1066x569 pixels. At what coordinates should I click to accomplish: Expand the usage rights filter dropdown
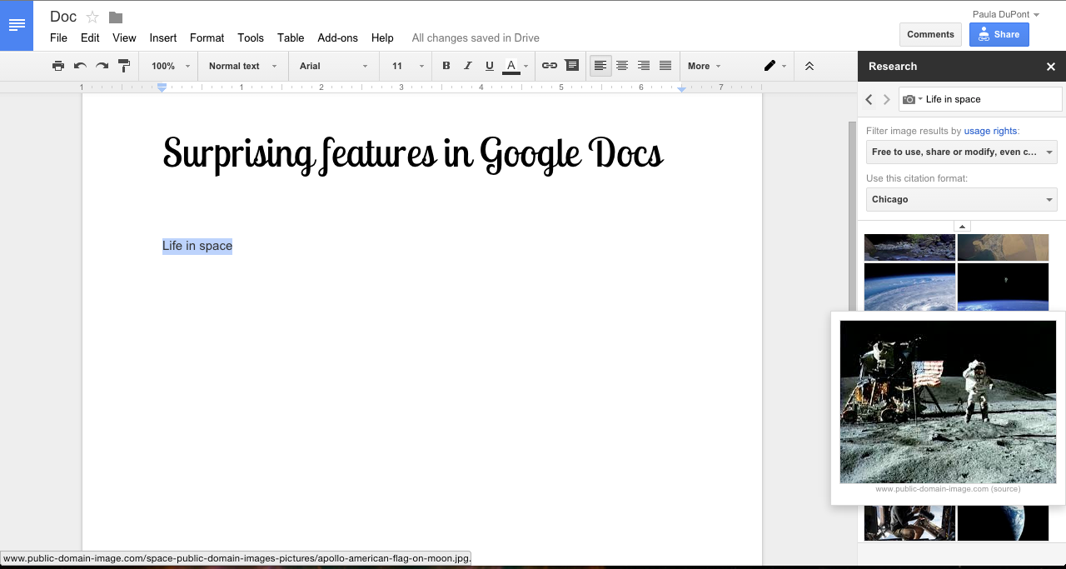coord(961,152)
